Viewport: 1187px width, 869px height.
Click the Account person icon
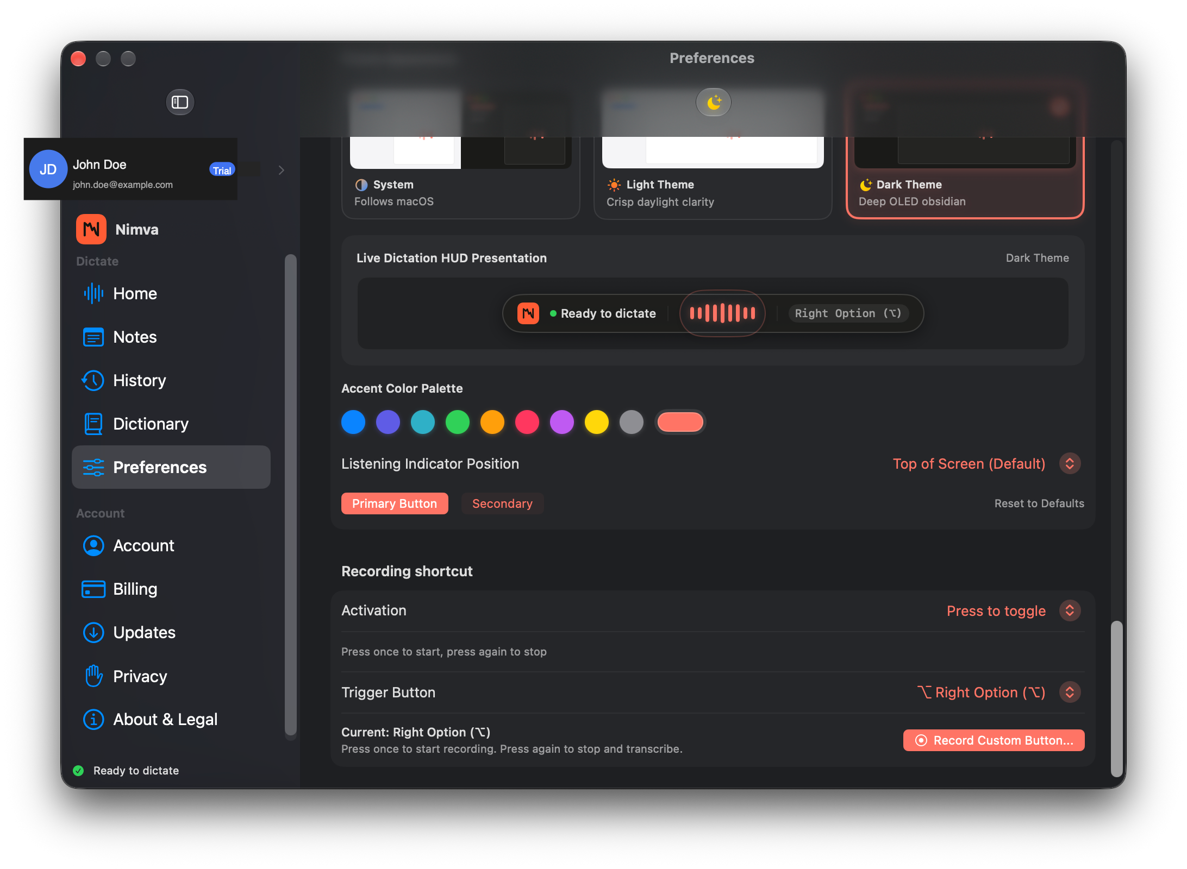(93, 545)
